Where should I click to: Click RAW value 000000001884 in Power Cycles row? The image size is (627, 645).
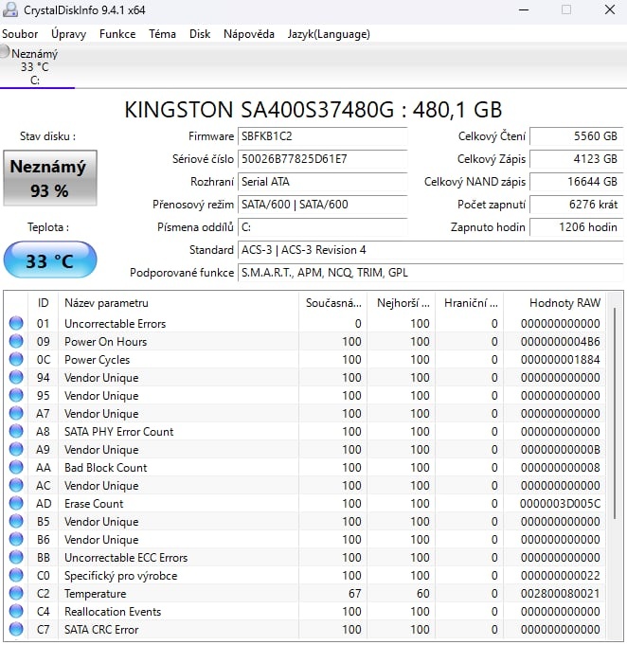click(561, 360)
